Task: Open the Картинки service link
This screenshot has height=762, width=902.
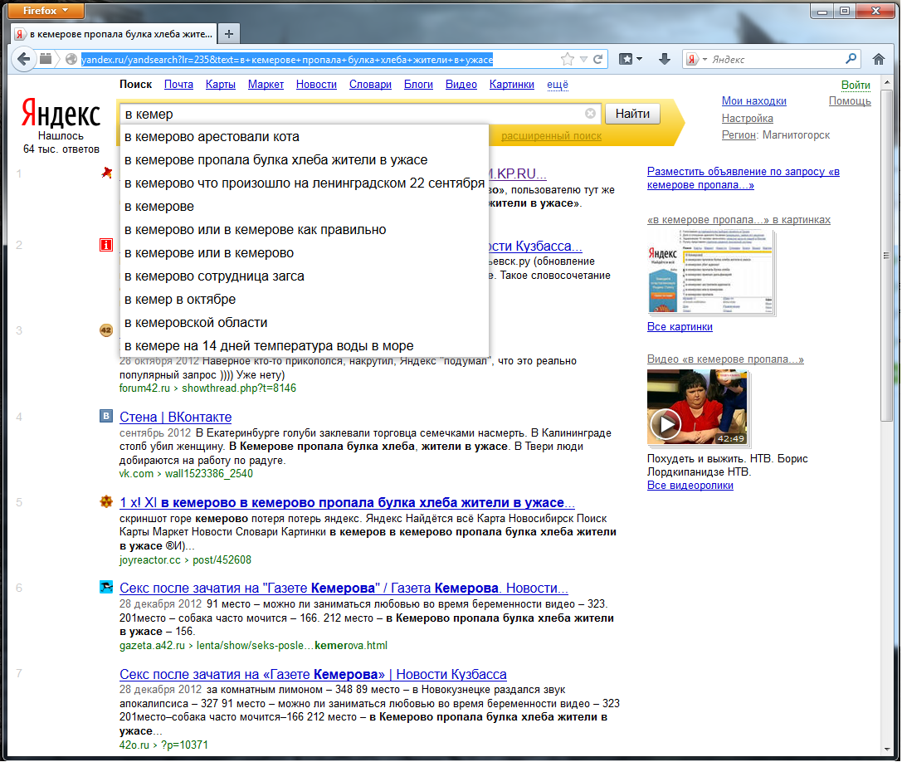Action: point(512,85)
